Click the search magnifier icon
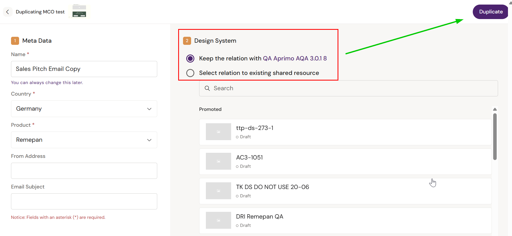The image size is (512, 236). click(x=207, y=88)
